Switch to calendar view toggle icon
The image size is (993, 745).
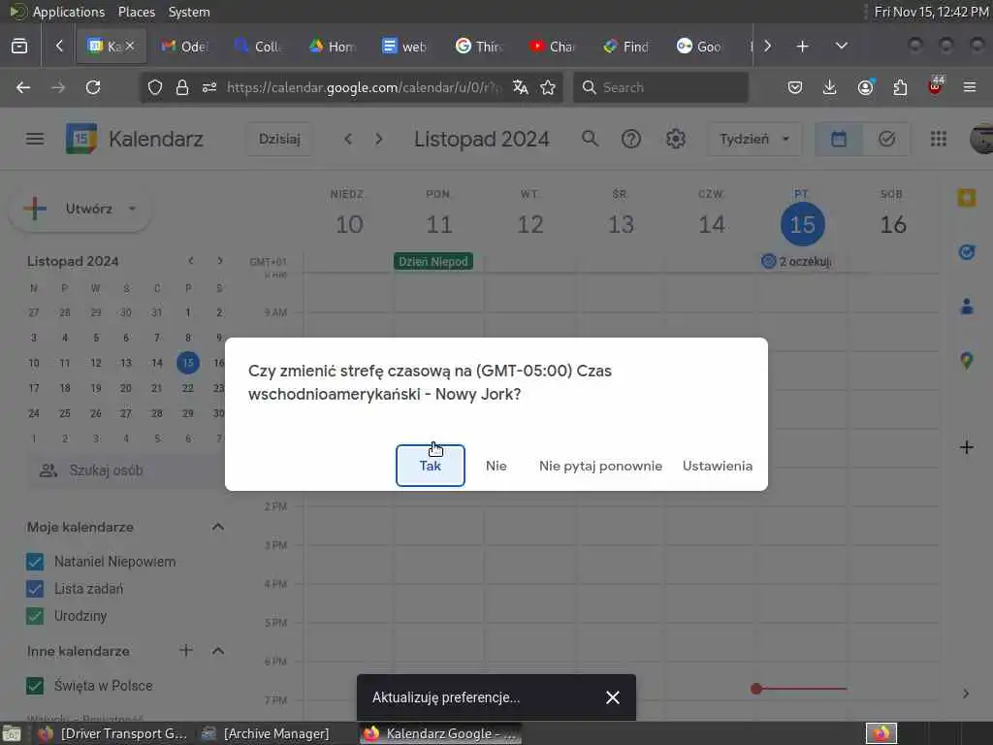coord(839,139)
